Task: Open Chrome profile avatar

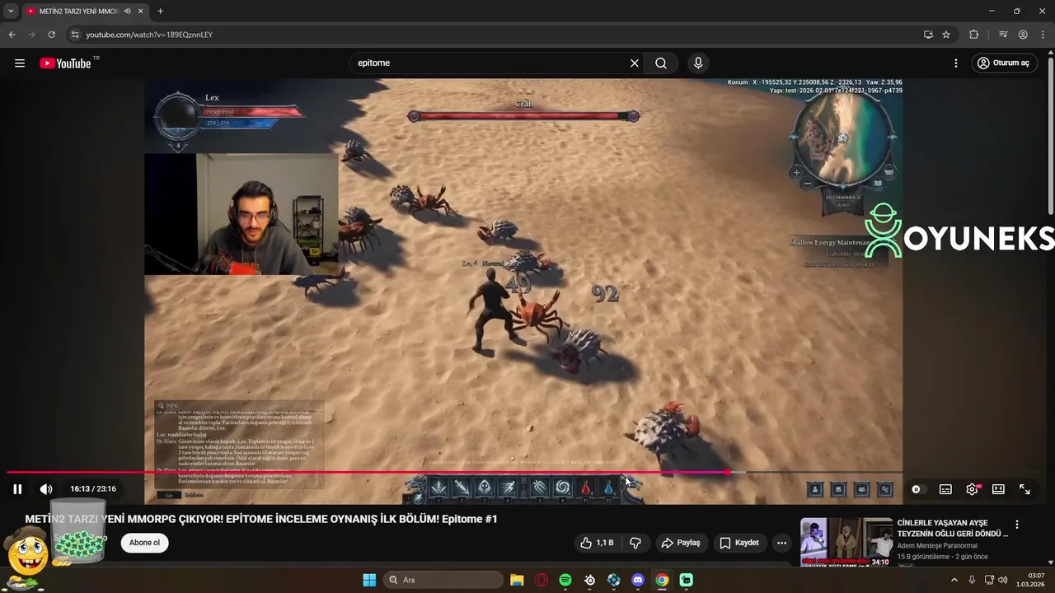Action: tap(1023, 35)
